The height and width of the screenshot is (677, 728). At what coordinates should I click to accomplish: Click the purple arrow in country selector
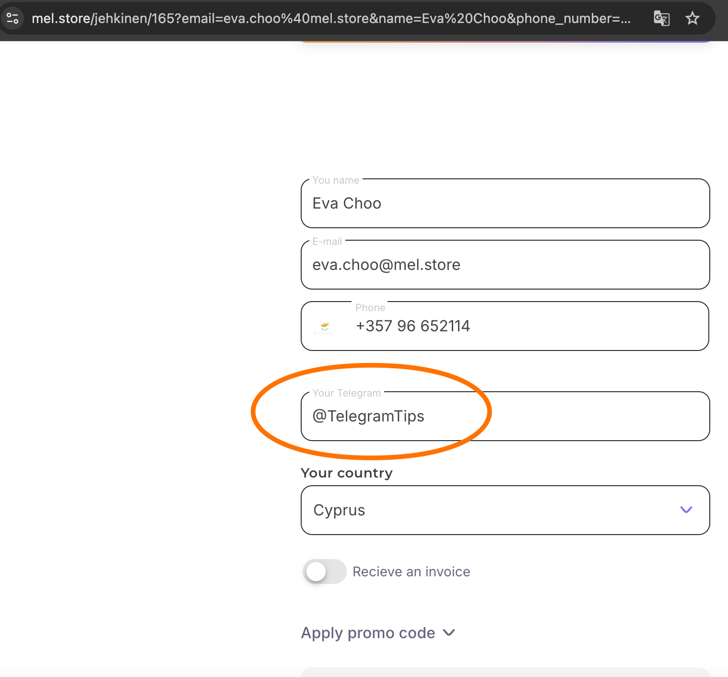(686, 510)
